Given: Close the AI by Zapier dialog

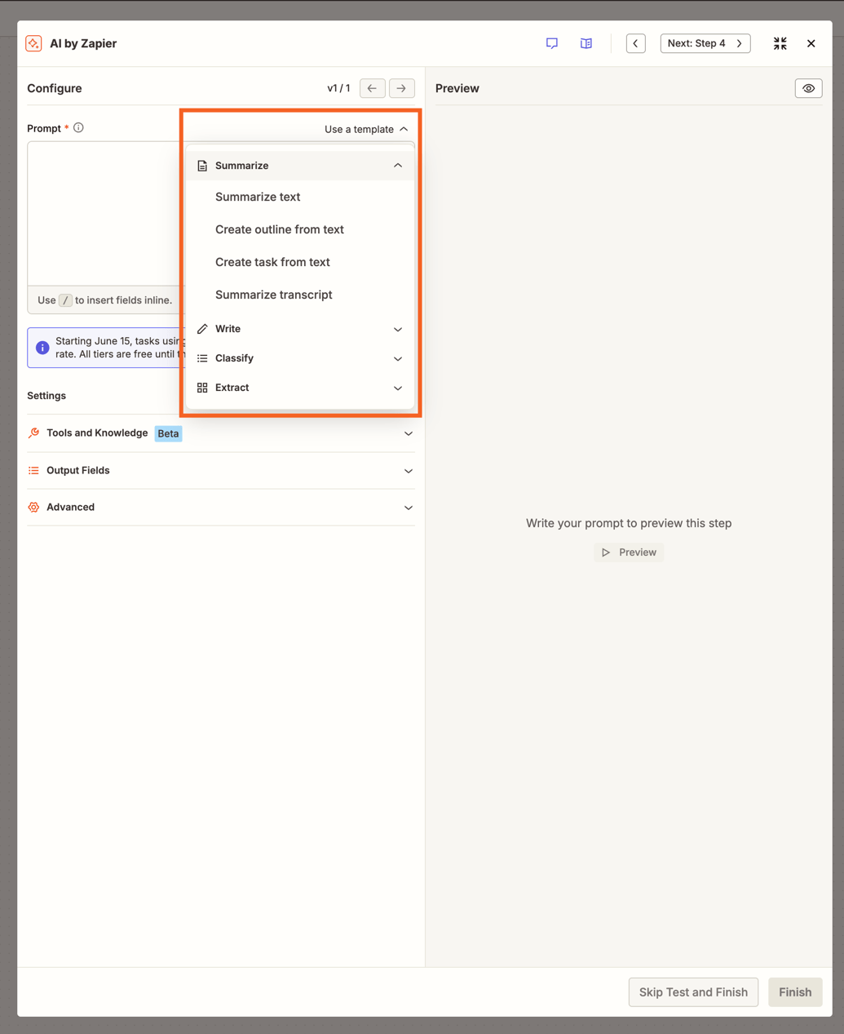Looking at the screenshot, I should pos(811,43).
